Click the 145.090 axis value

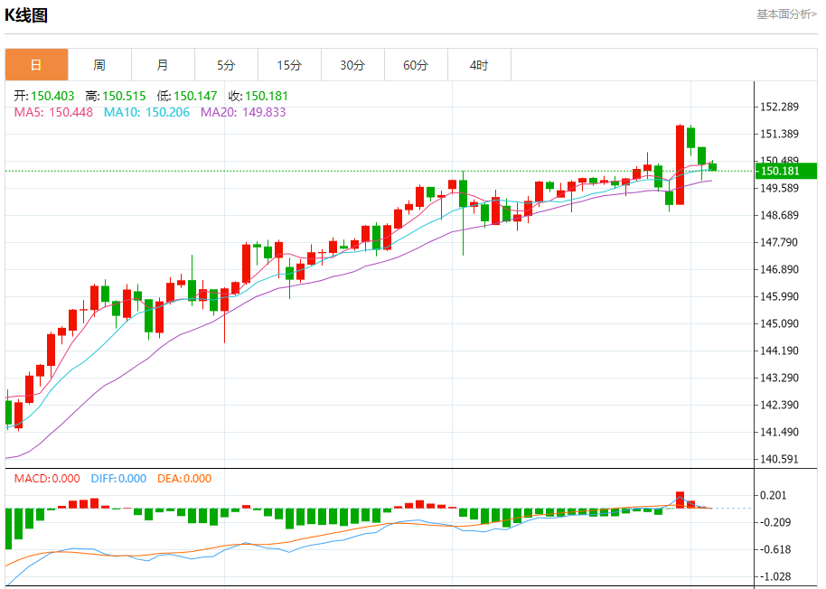pos(779,323)
